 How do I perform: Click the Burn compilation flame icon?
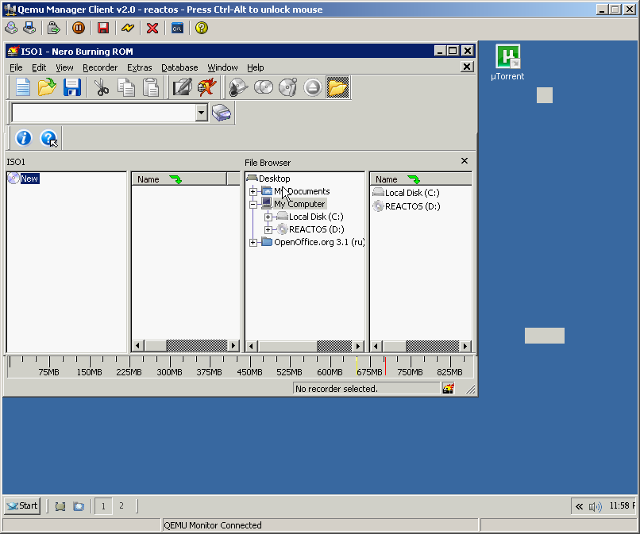pyautogui.click(x=207, y=87)
